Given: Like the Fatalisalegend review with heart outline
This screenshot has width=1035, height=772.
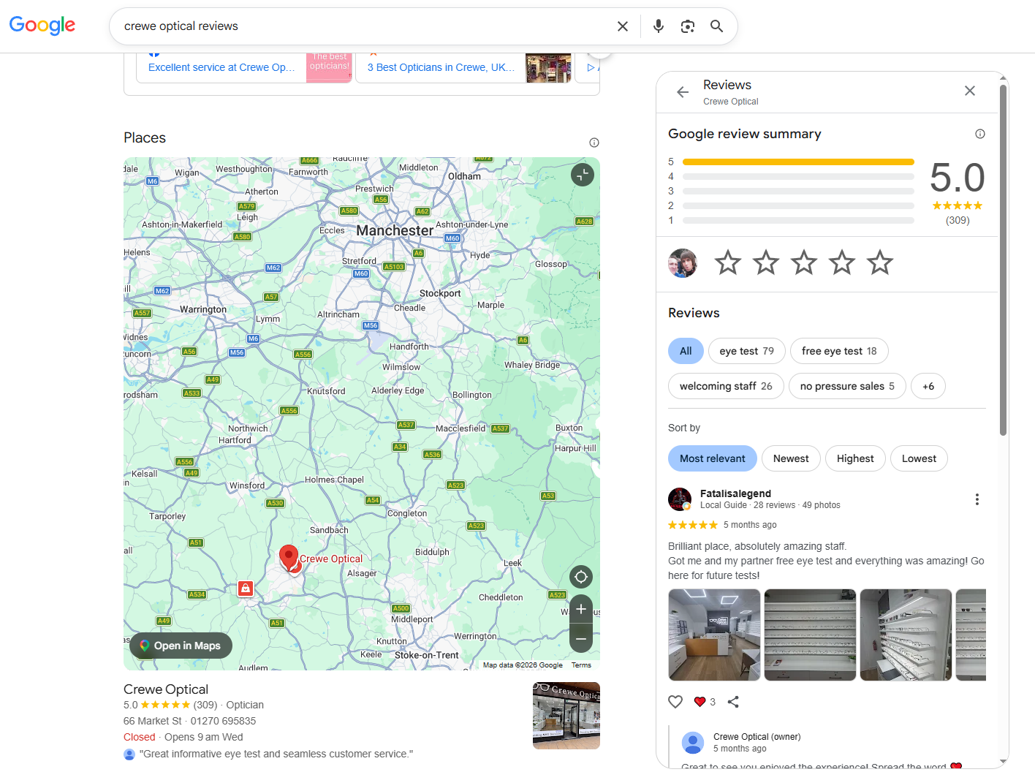Looking at the screenshot, I should coord(675,702).
